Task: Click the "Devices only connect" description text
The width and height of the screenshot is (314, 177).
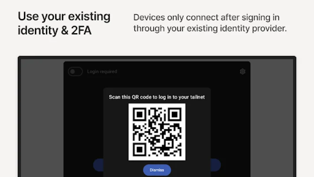Action: [x=210, y=23]
